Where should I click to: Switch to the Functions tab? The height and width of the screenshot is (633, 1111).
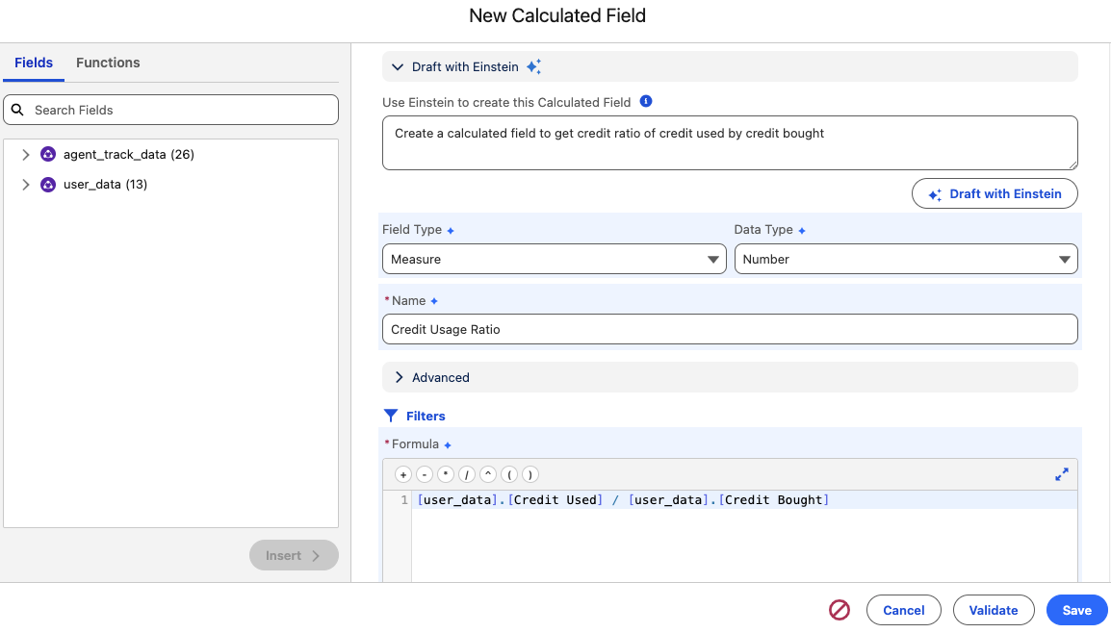pos(108,63)
